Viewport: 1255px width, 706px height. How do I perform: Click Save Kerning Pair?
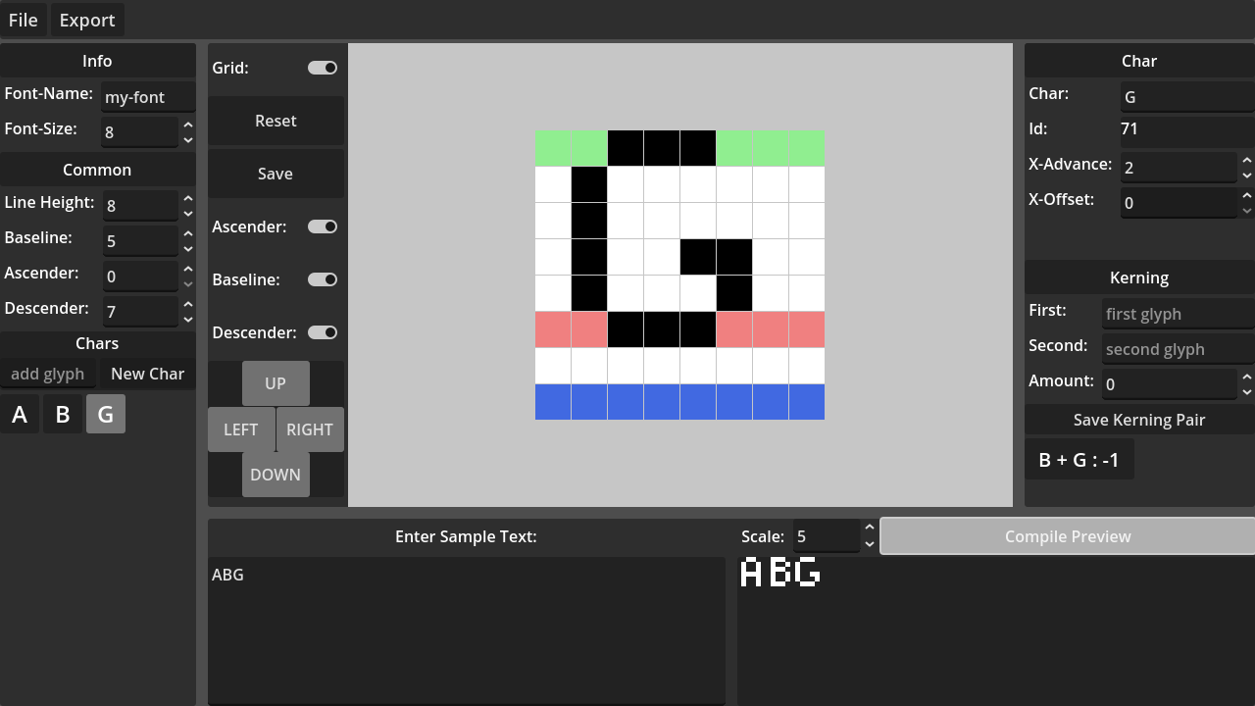(x=1139, y=420)
